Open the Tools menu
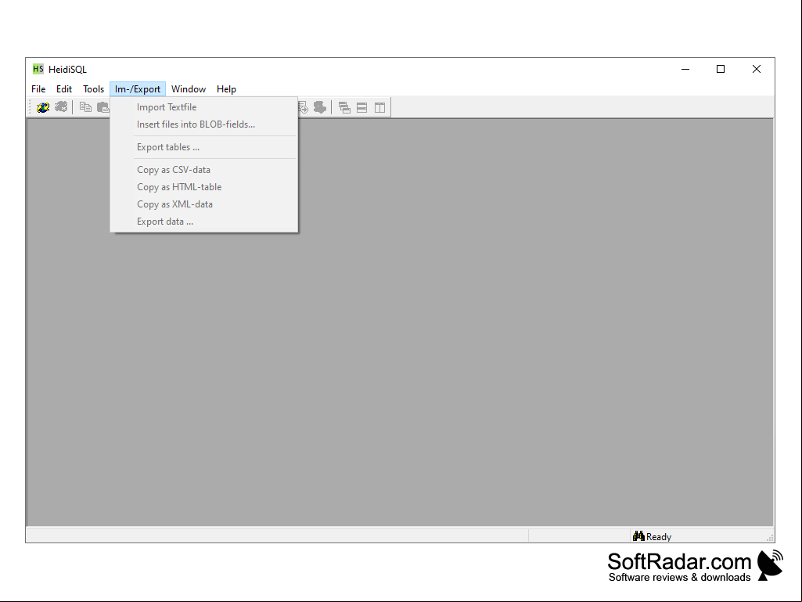 pyautogui.click(x=94, y=89)
